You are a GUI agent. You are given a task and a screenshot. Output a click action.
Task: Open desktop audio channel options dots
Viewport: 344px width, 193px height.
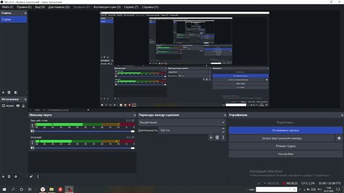point(32,125)
